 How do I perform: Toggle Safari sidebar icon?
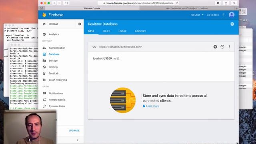click(x=66, y=3)
